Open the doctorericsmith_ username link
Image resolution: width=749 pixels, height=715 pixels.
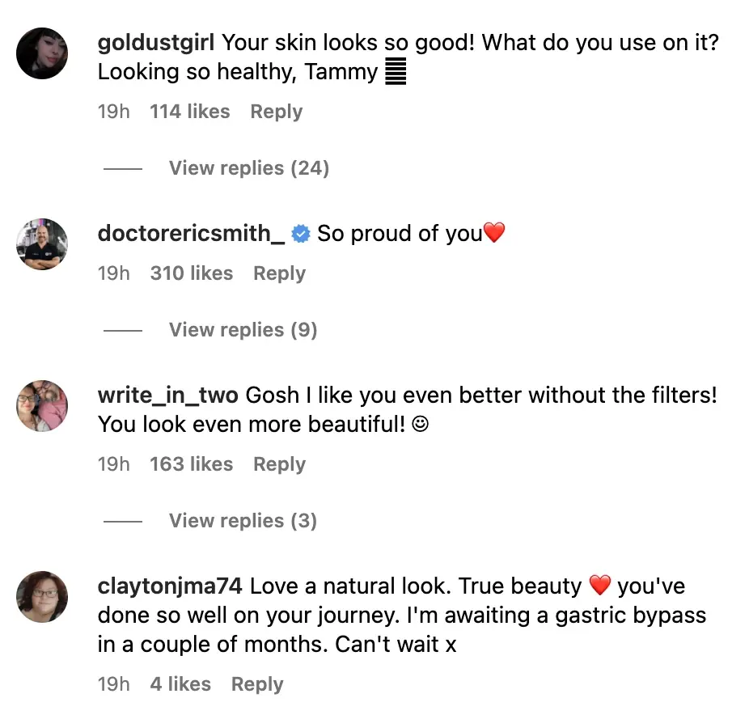(x=191, y=234)
